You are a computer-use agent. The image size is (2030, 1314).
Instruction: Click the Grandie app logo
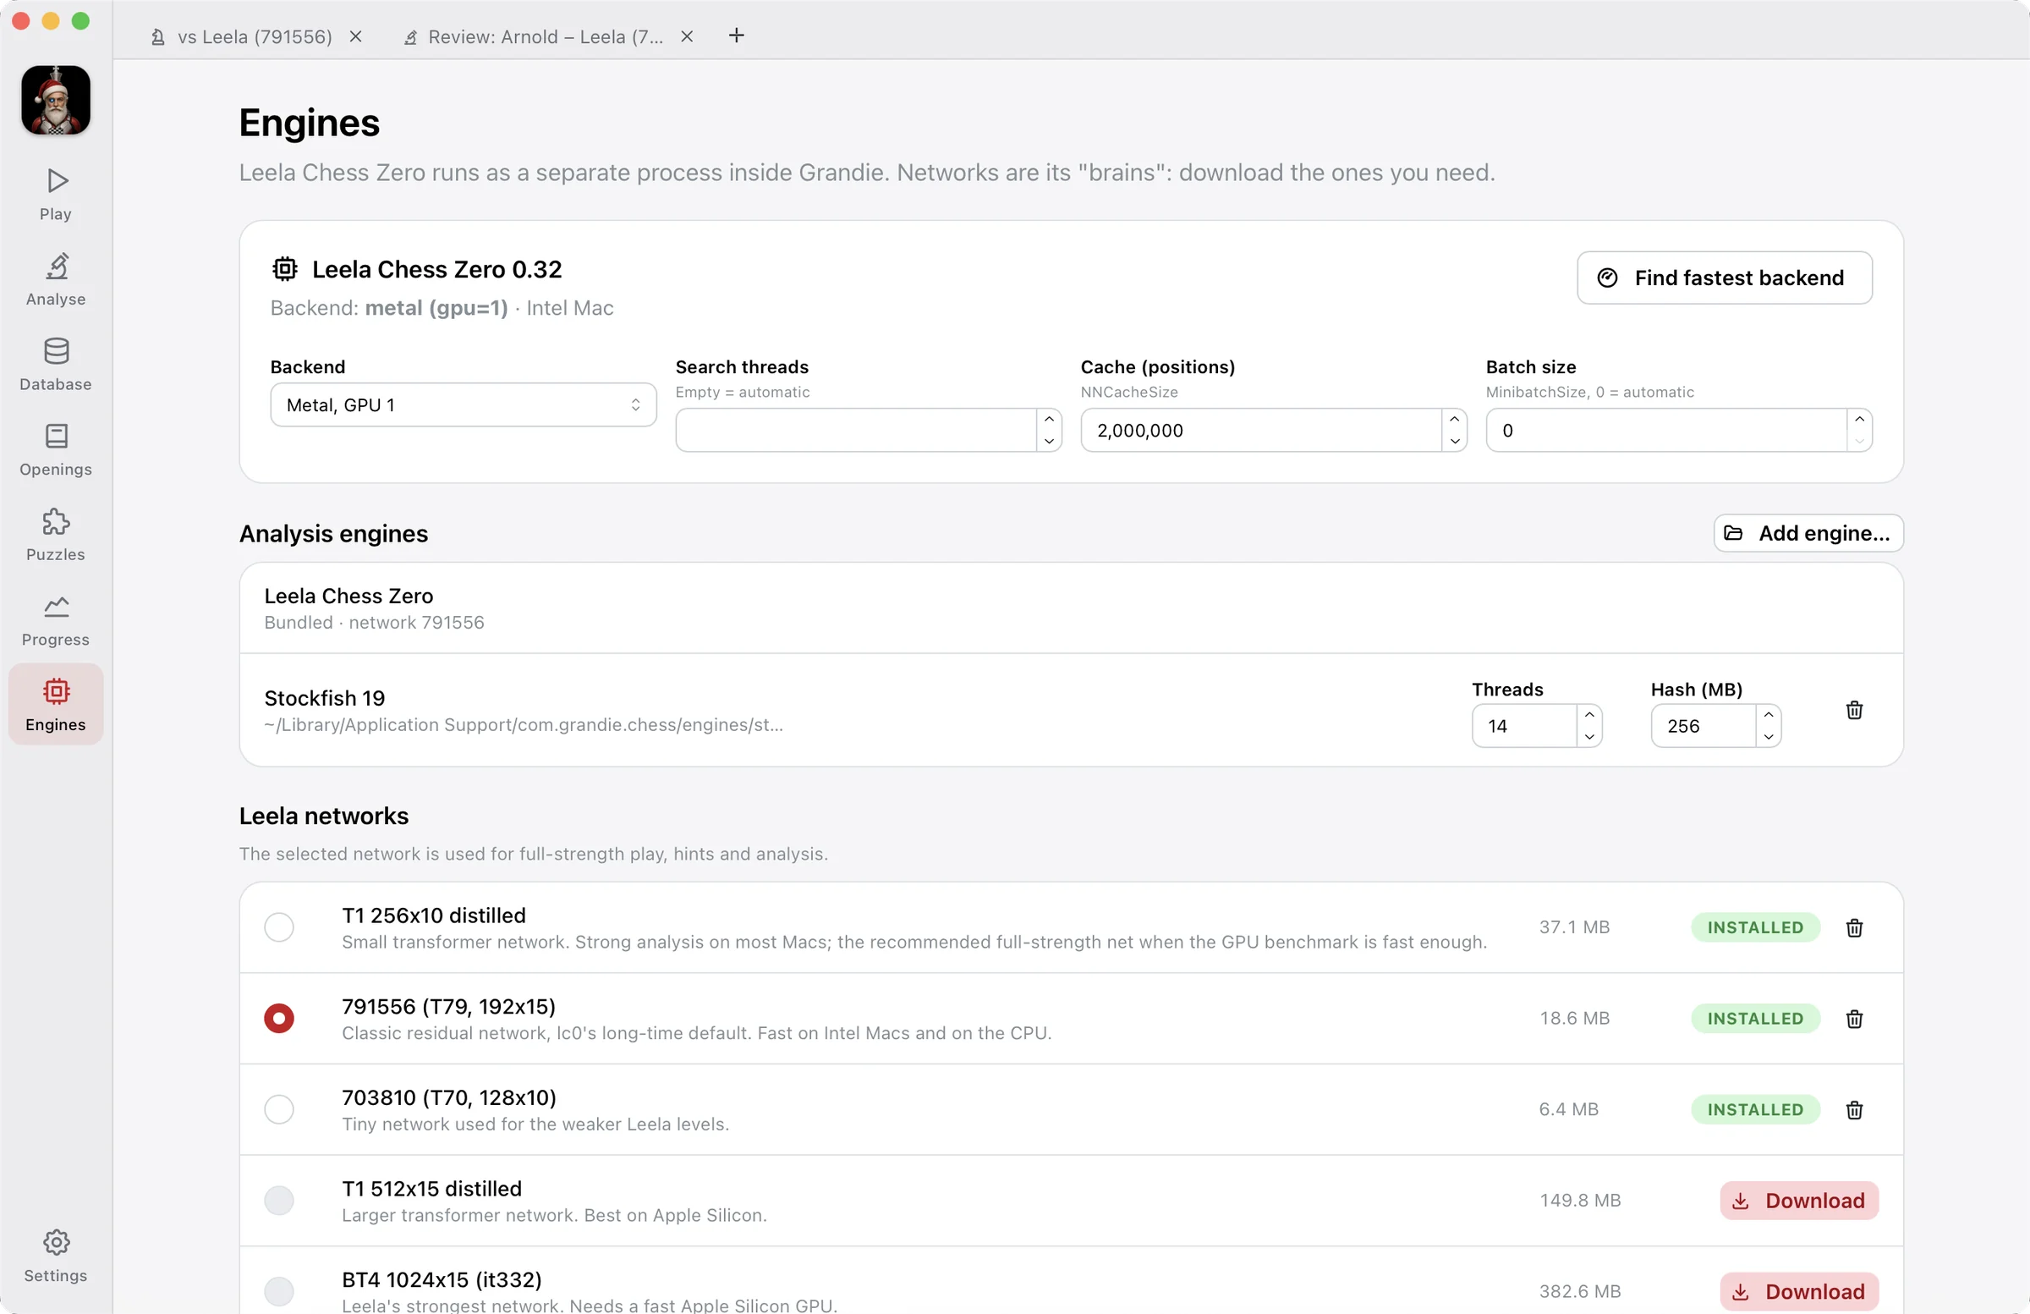pyautogui.click(x=56, y=100)
